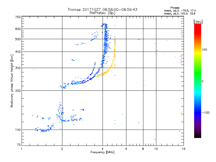Screen dimensions: 216x162
Task: Click the plot title 'Tromsø 20171027 08:58:00-08:59:43'
Action: pos(102,9)
